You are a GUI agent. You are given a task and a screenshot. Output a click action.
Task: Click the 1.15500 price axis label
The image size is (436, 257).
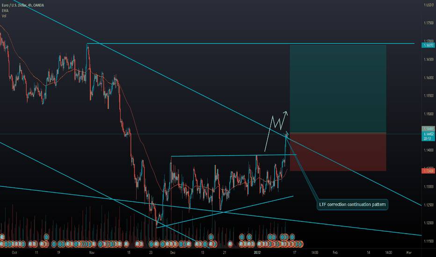pyautogui.click(x=429, y=96)
